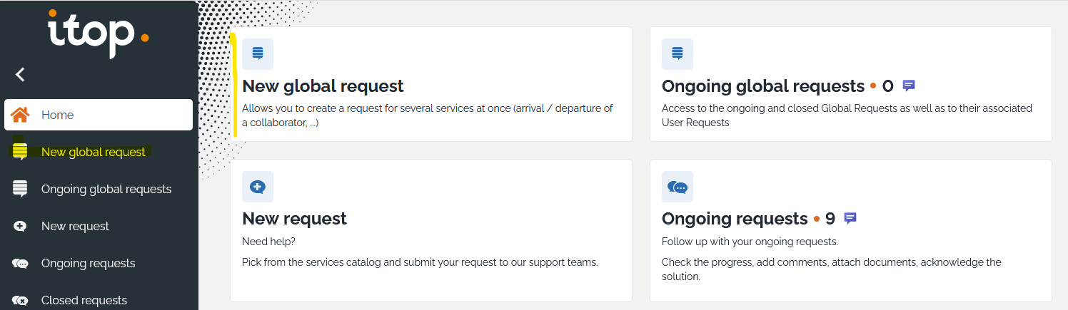Click the Ongoing requests card chat icon
This screenshot has height=310, width=1068.
(677, 187)
